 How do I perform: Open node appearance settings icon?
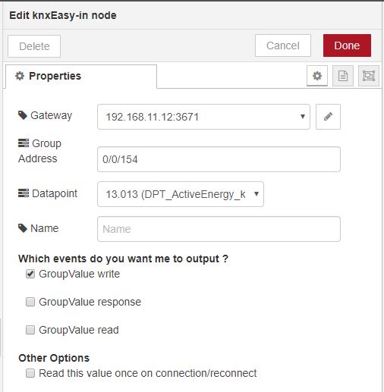[369, 76]
